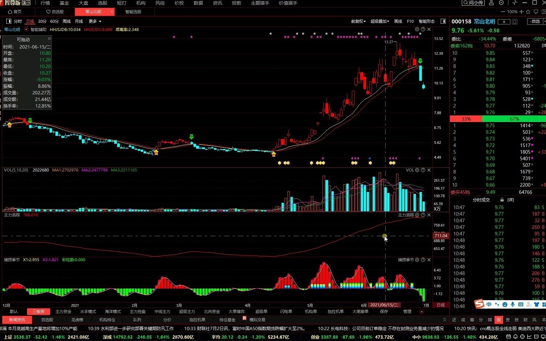
Task: Close the 主力追踪 indicator panel
Action: [429, 215]
